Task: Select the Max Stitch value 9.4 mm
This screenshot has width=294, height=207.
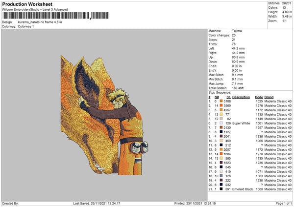Action: [237, 75]
